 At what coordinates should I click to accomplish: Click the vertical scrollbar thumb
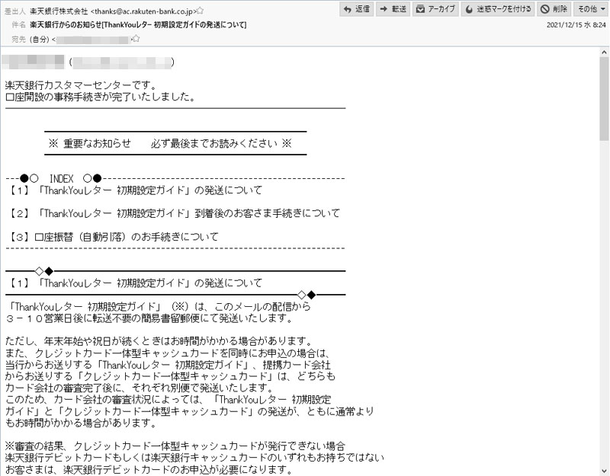point(603,99)
